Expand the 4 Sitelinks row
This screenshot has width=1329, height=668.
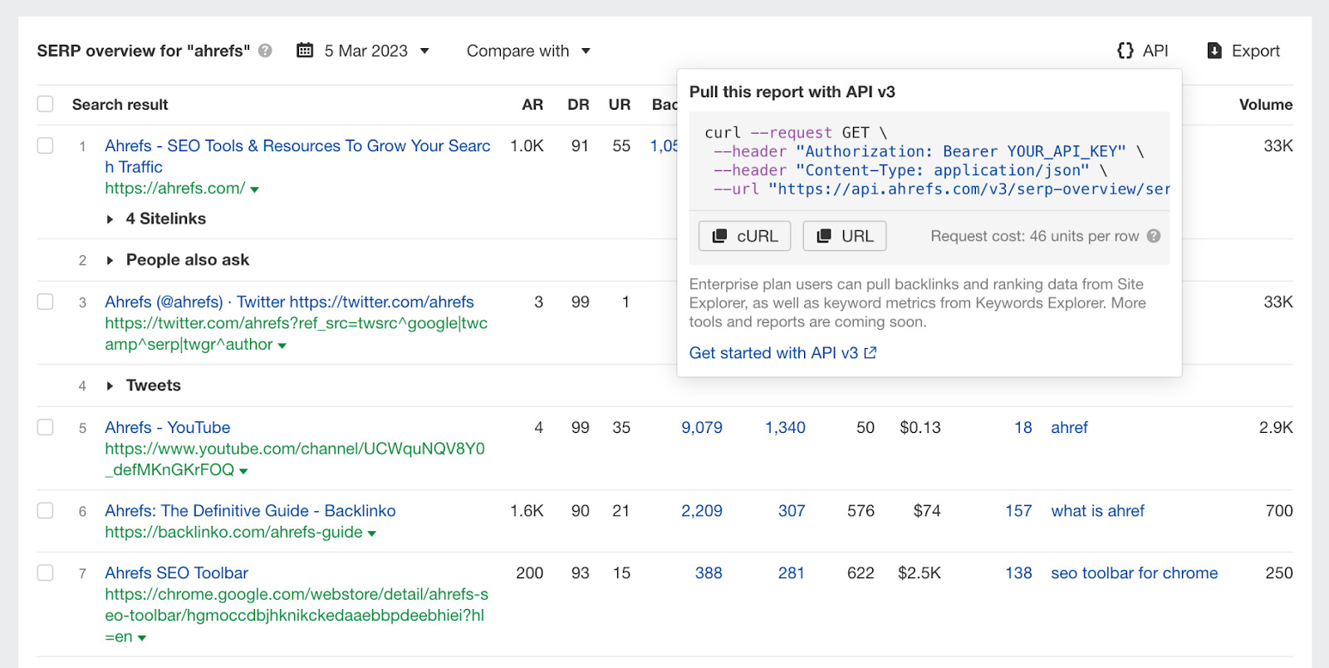pyautogui.click(x=110, y=219)
